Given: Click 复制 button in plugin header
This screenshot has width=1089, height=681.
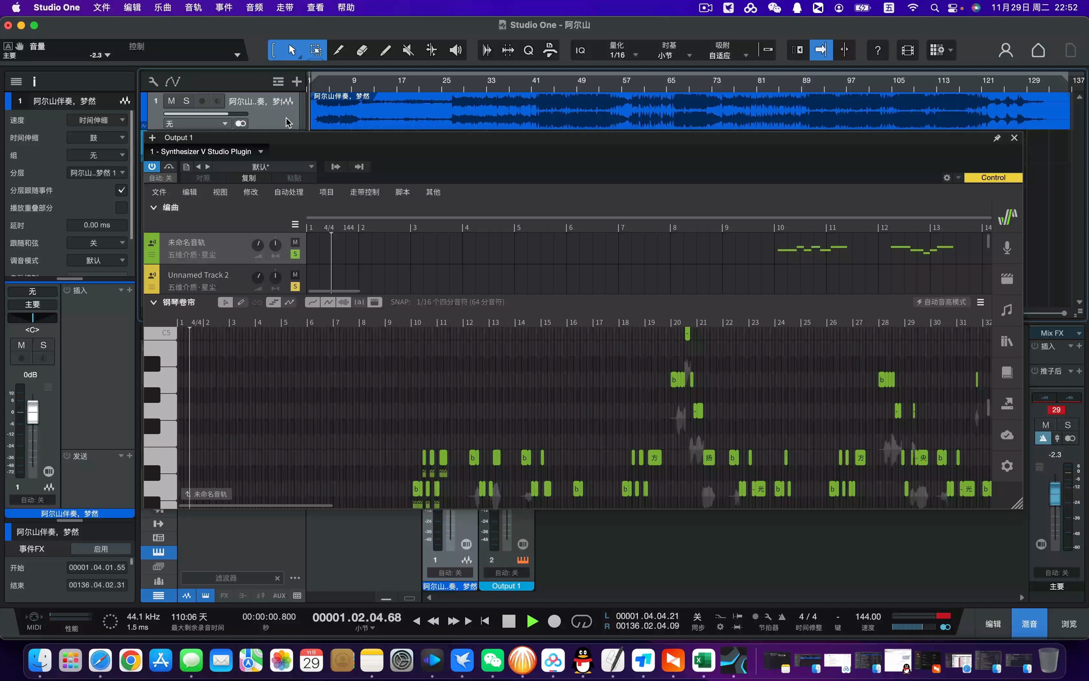Looking at the screenshot, I should click(248, 178).
